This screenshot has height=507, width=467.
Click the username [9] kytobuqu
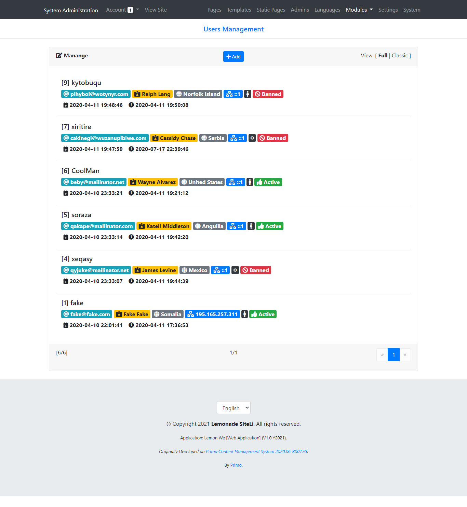pyautogui.click(x=81, y=83)
